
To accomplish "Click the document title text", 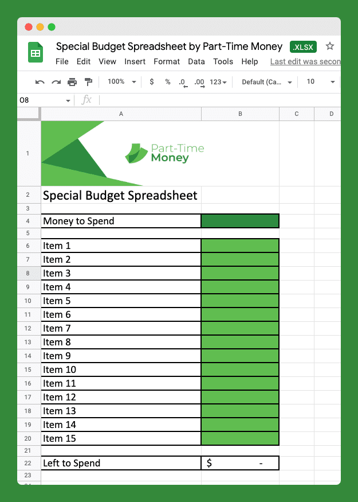I will point(169,46).
